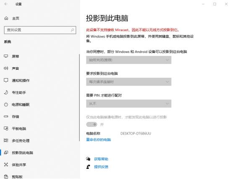232x179 pixels.
Task: Click the 重命名你的电脑 rename PC link
Action: [99, 140]
